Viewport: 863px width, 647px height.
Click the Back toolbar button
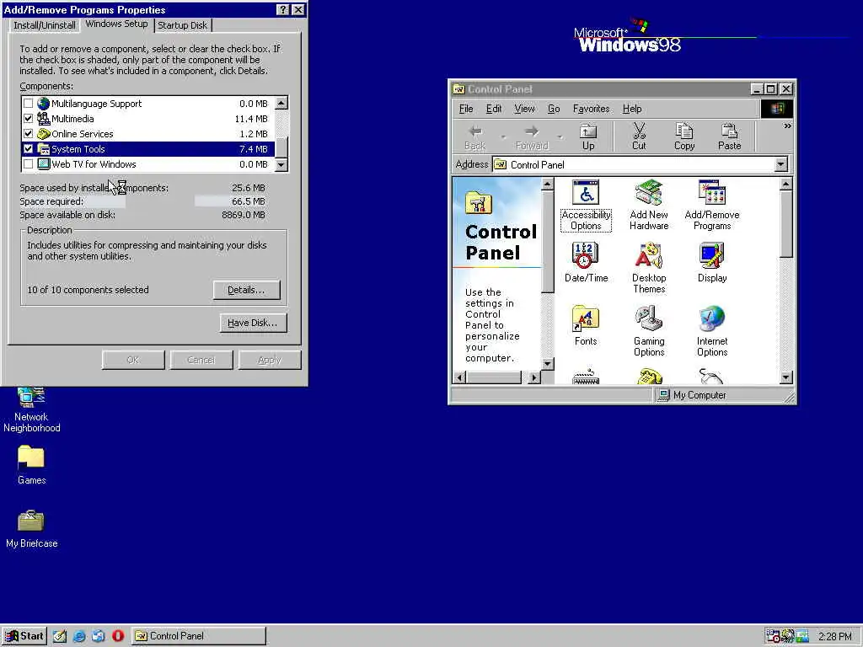[475, 137]
